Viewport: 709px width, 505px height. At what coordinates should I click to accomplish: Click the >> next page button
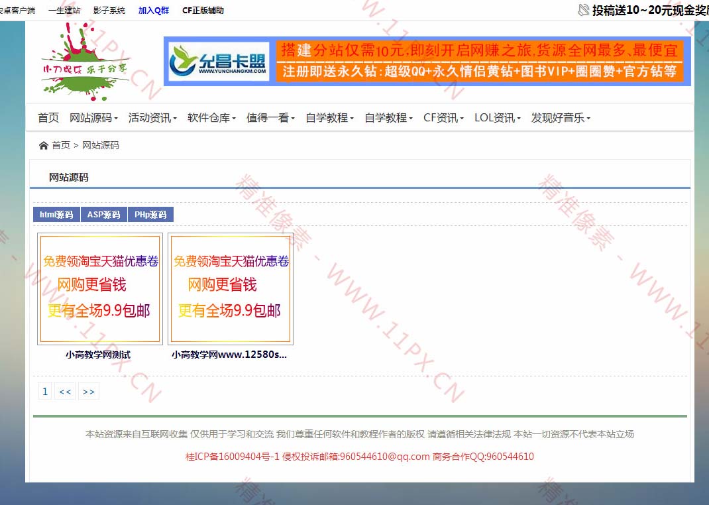89,392
